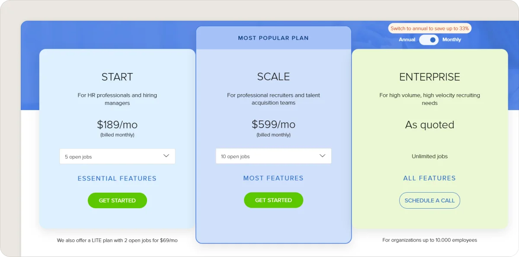Click the $599/mo price label
This screenshot has width=519, height=257.
pos(273,124)
